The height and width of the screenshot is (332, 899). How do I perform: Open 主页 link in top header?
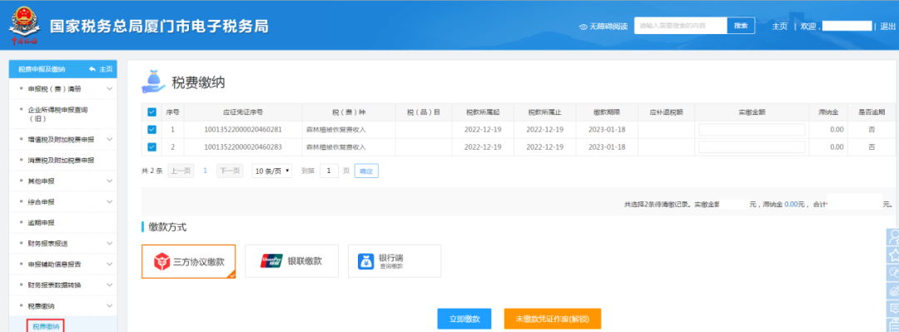pyautogui.click(x=780, y=27)
